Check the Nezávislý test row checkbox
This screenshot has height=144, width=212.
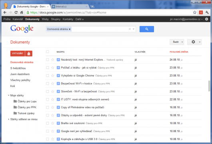tap(48, 59)
